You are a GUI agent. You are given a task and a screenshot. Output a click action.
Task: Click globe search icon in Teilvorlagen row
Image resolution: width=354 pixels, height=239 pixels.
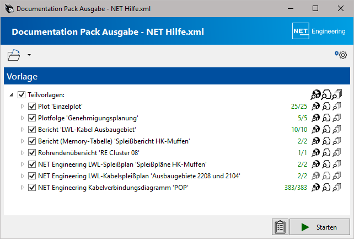[x=315, y=94]
